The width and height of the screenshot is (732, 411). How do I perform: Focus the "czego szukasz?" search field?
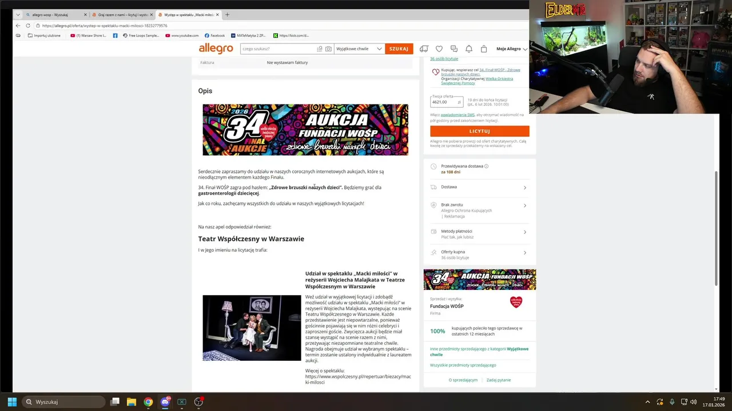click(x=278, y=49)
